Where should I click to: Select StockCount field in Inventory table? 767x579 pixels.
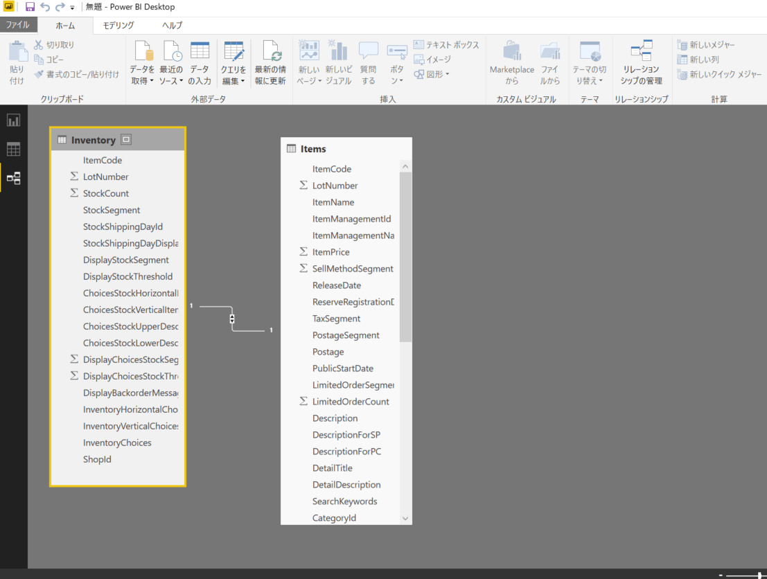[x=106, y=193]
